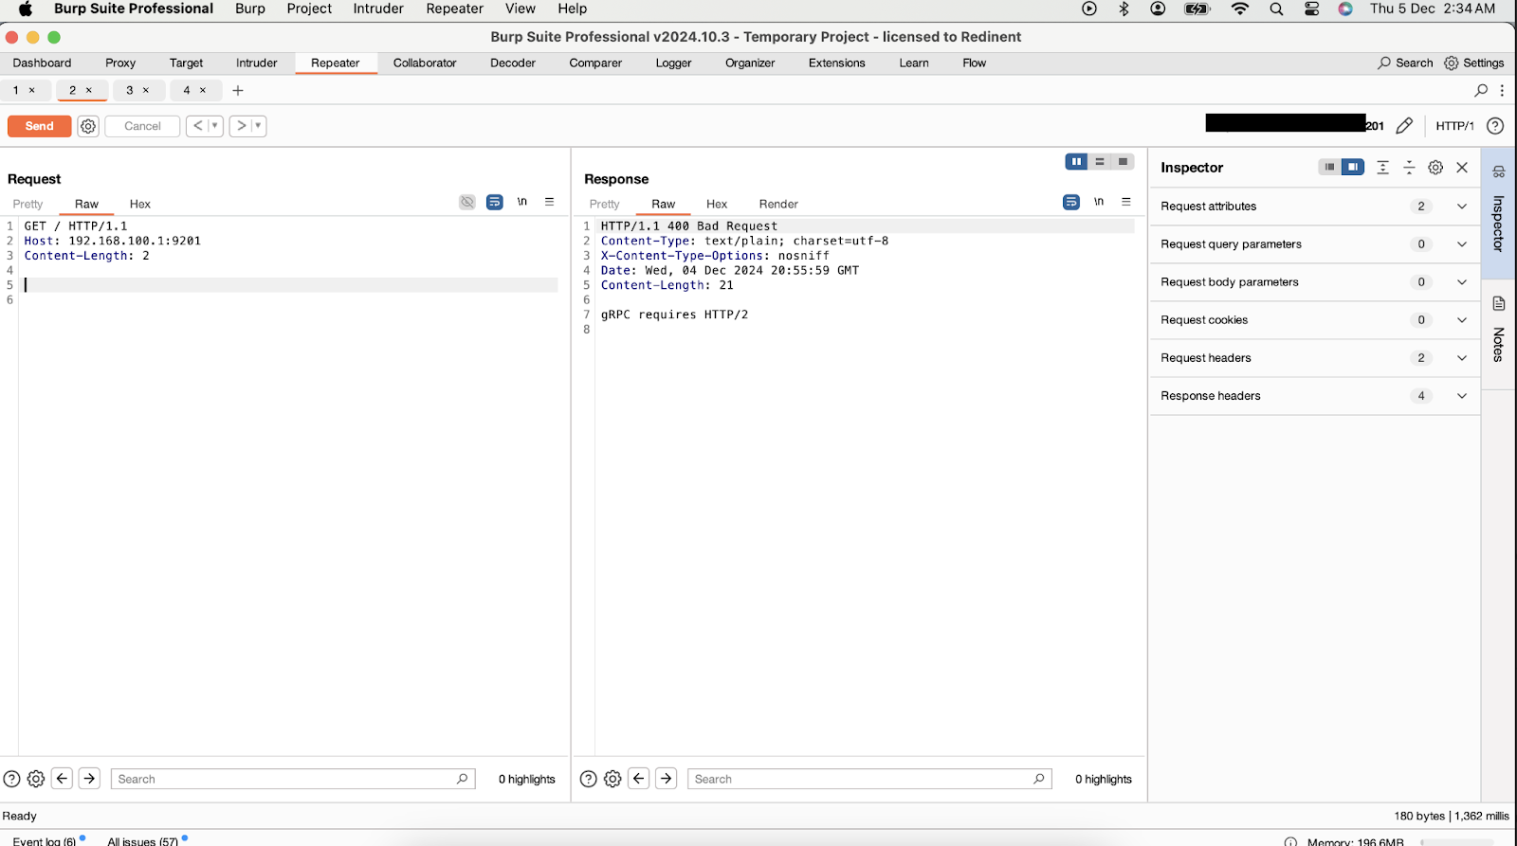Toggle the \n show newlines in Response
Screen dimensions: 1517x846
1099,202
